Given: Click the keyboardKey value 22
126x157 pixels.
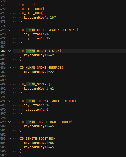Looking at the screenshot, I should pos(52,72).
